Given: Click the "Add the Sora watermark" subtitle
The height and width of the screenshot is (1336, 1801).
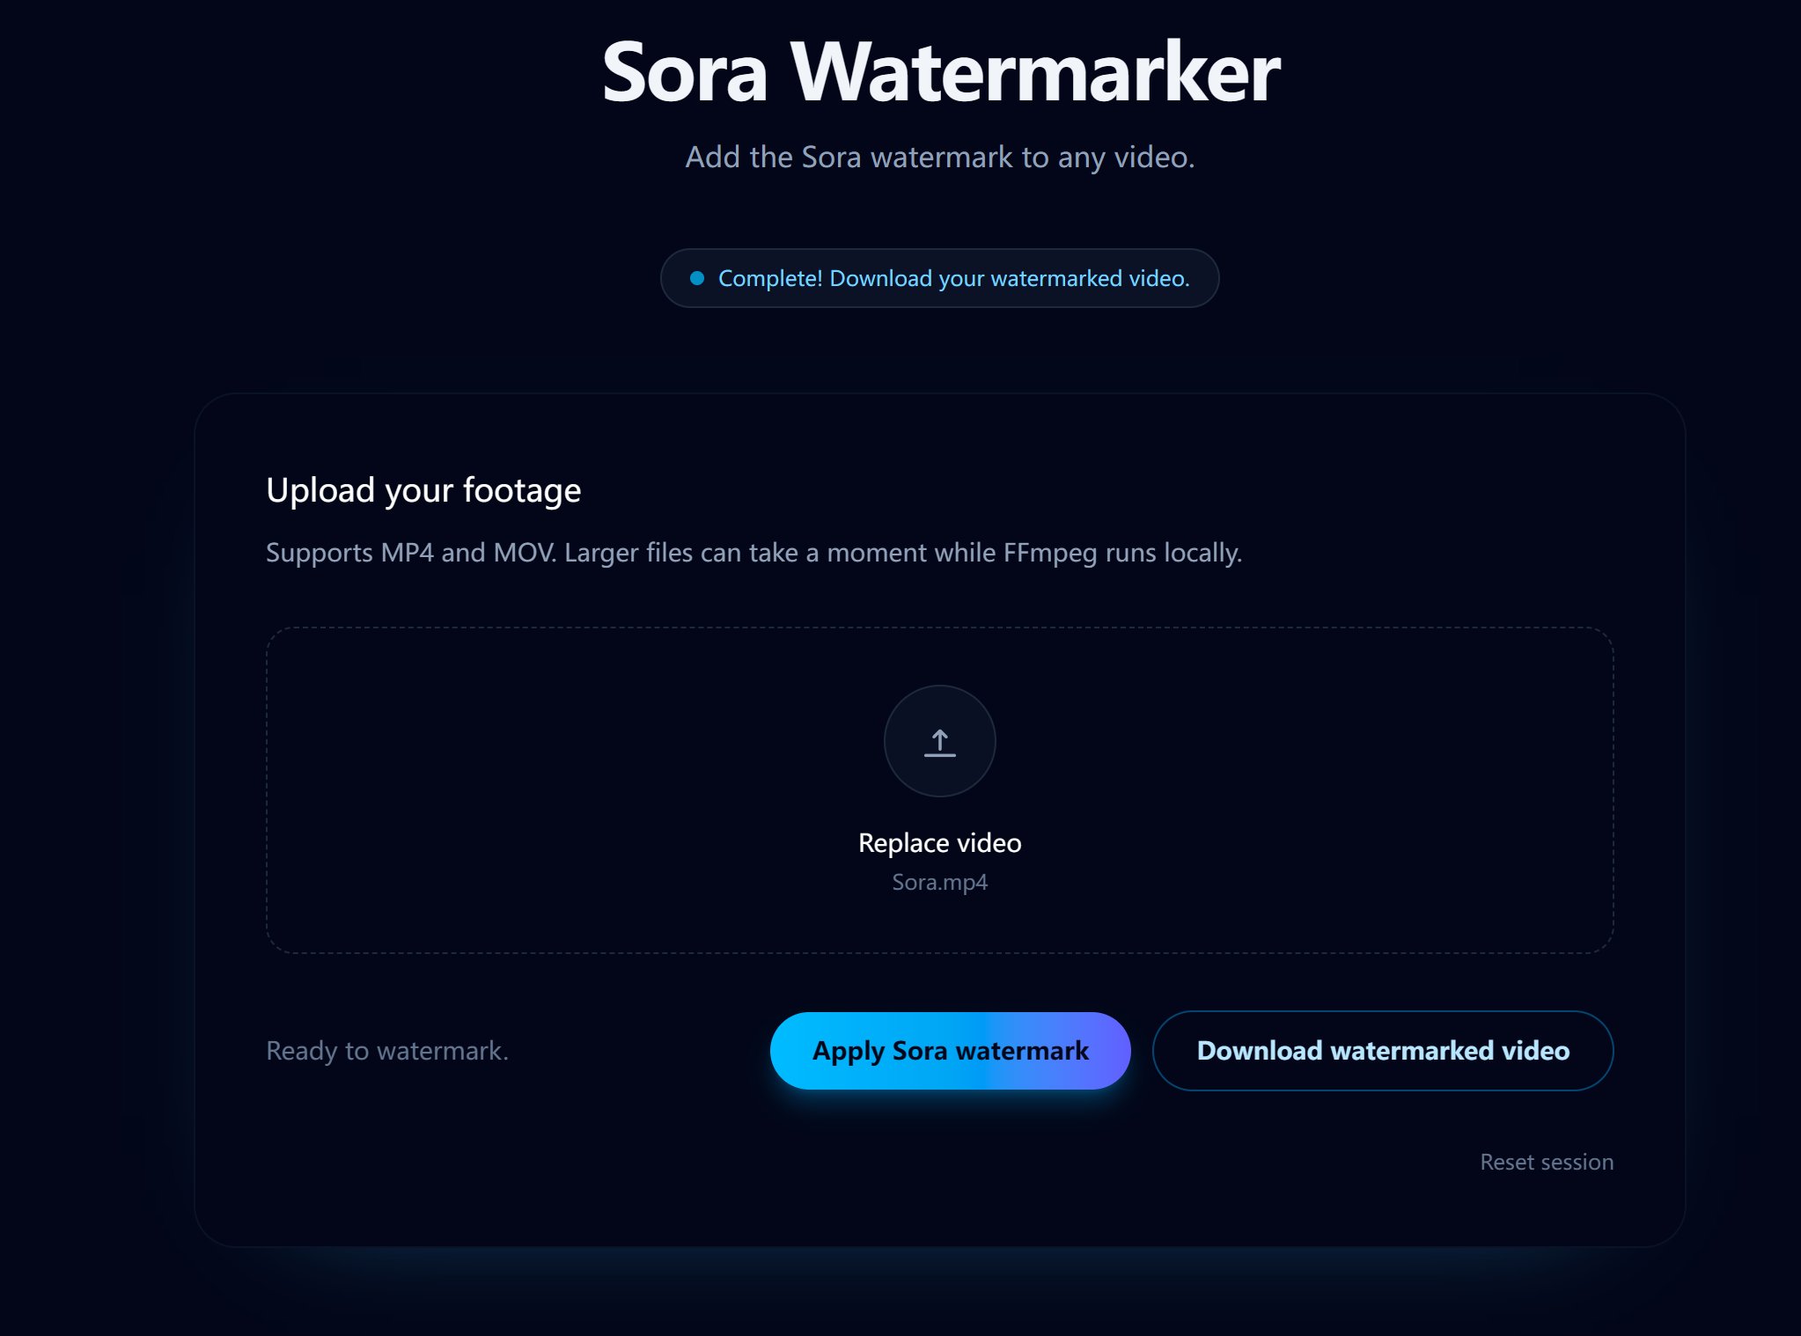Looking at the screenshot, I should (939, 157).
